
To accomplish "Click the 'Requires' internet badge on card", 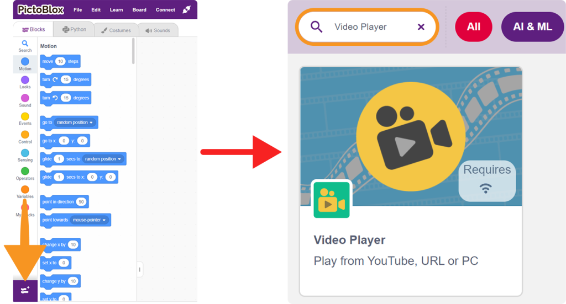I will click(487, 181).
